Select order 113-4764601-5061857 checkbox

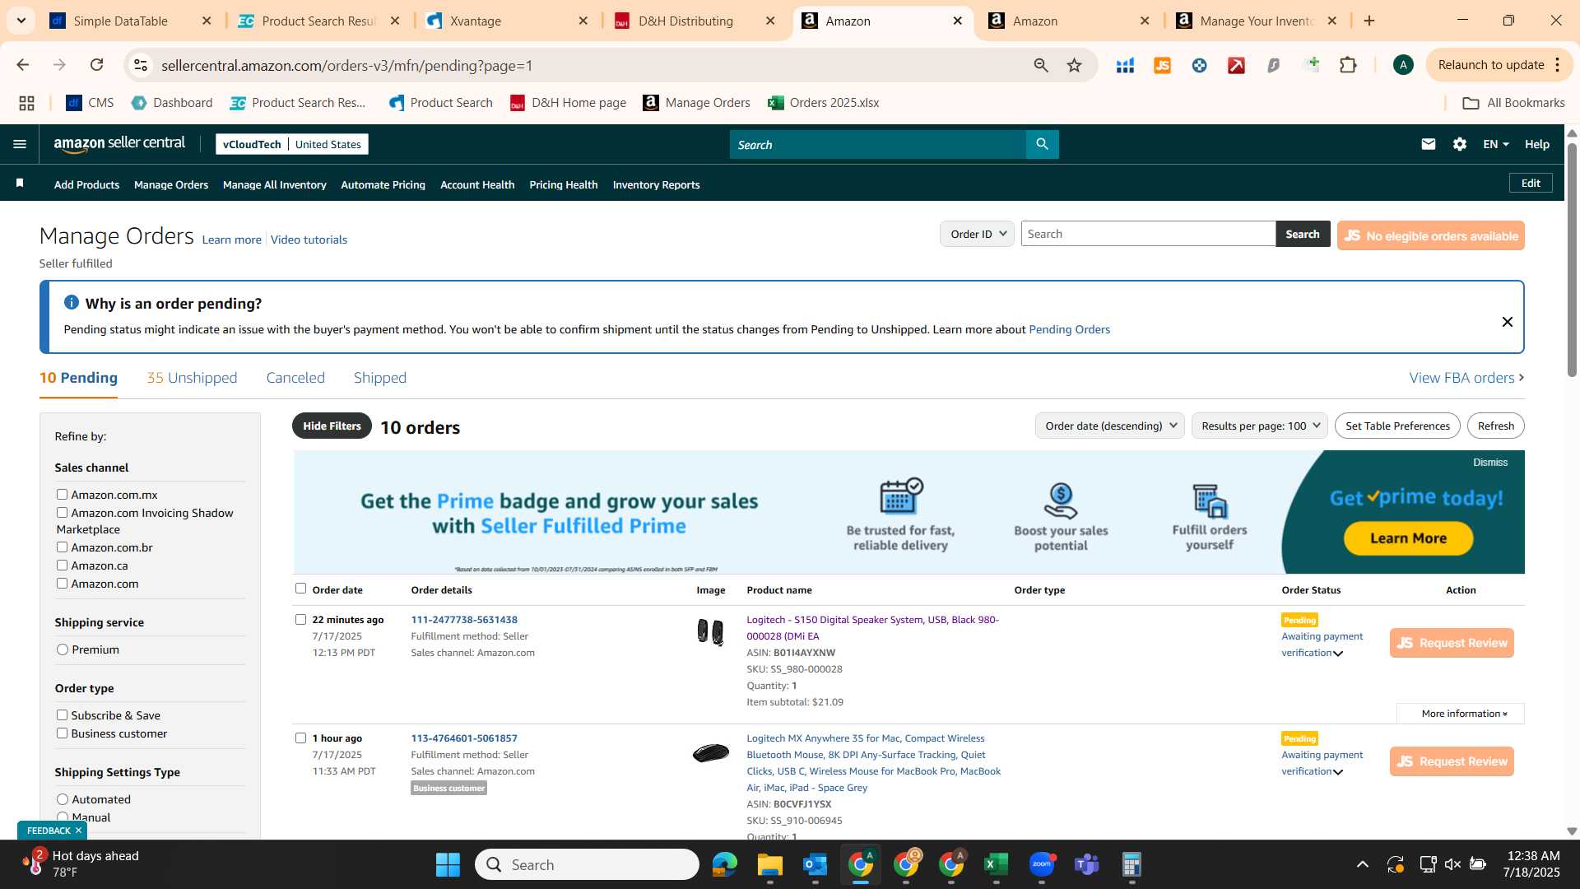pyautogui.click(x=300, y=738)
